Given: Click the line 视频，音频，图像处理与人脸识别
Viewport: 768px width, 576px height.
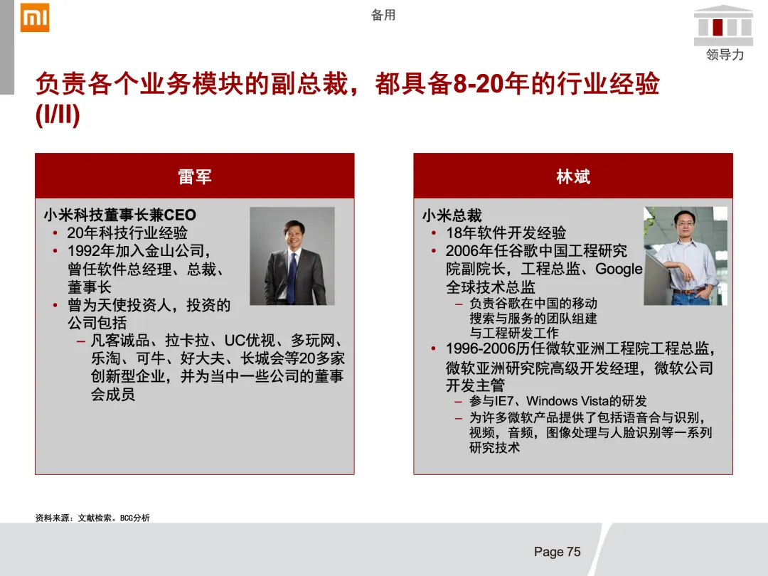Looking at the screenshot, I should pos(591,432).
